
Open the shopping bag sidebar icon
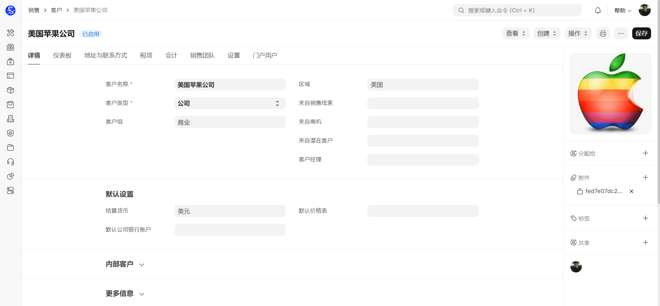(11, 104)
